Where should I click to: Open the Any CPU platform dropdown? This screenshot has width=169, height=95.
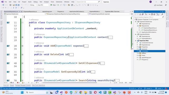(44, 5)
